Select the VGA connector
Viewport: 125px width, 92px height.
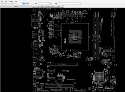[37, 21]
